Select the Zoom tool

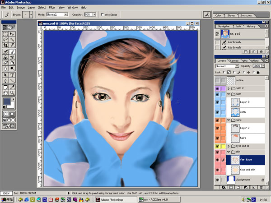pos(12,92)
